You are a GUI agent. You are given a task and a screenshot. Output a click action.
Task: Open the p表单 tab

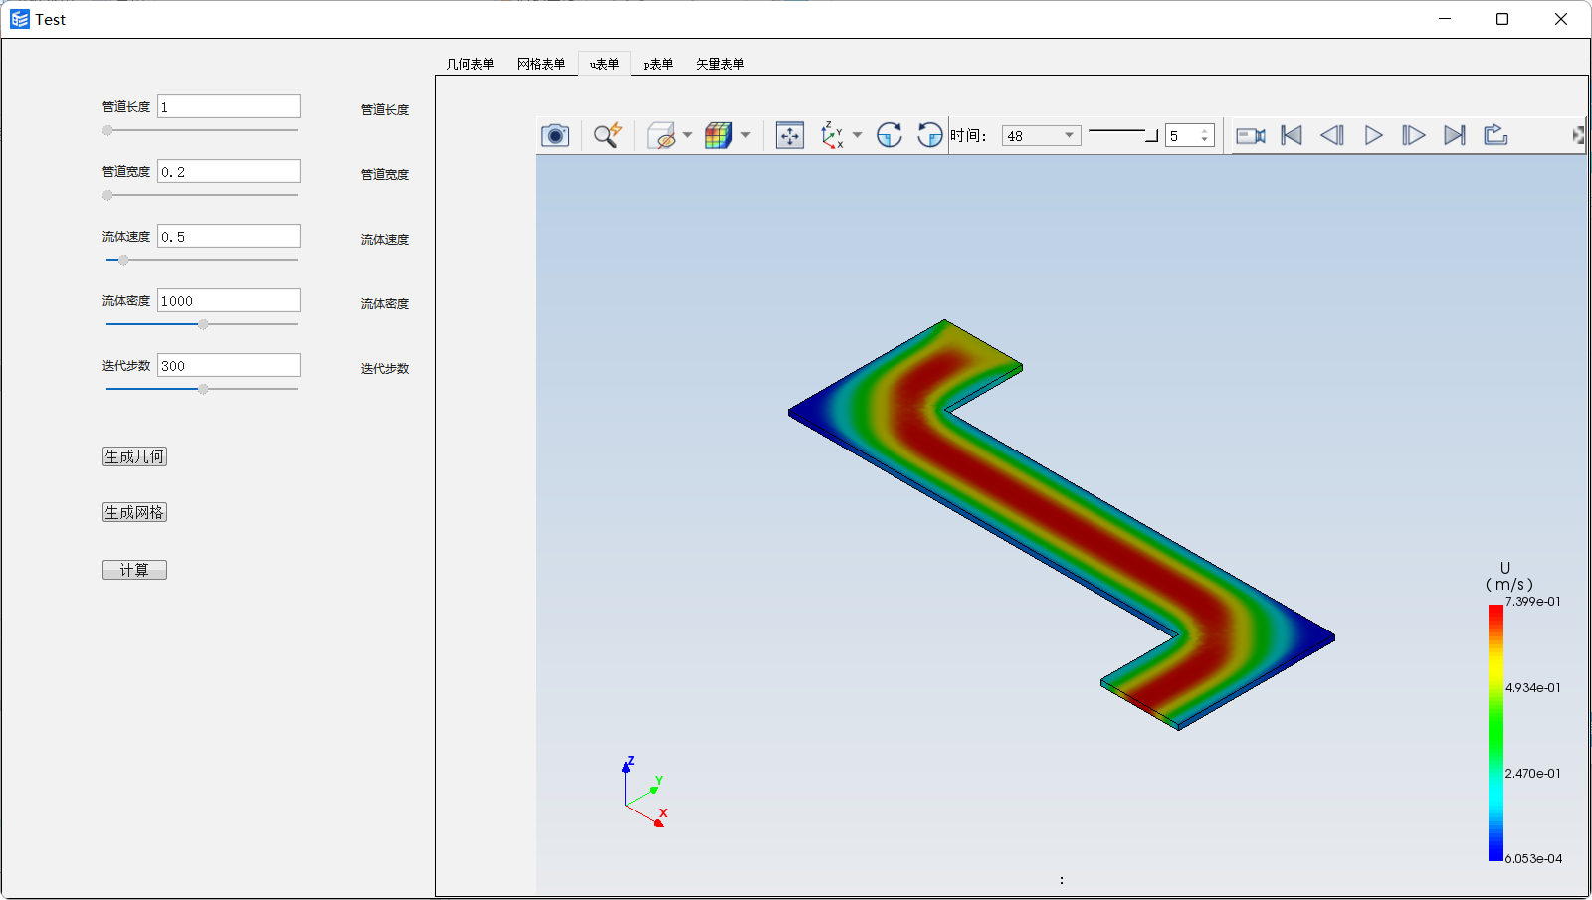[x=658, y=64]
